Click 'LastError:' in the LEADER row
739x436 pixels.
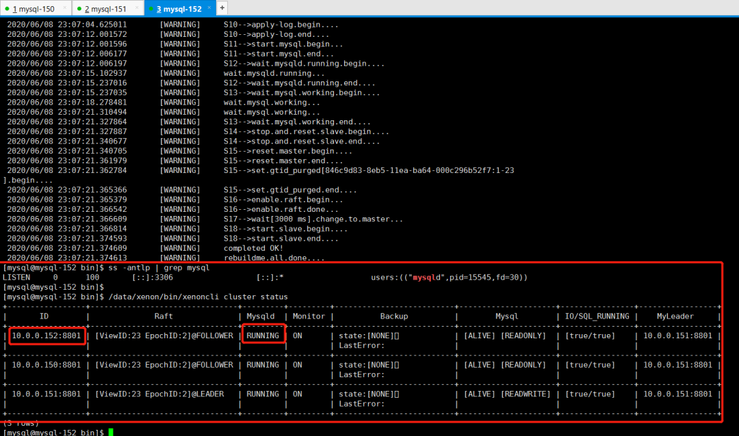pos(361,404)
